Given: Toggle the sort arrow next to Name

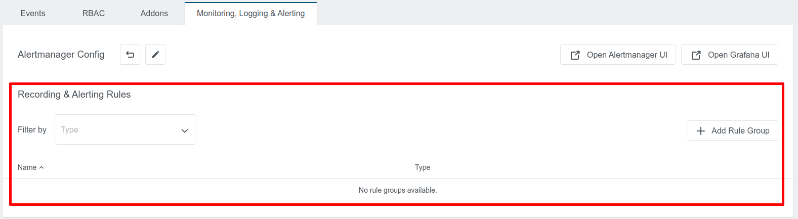Looking at the screenshot, I should [x=41, y=168].
